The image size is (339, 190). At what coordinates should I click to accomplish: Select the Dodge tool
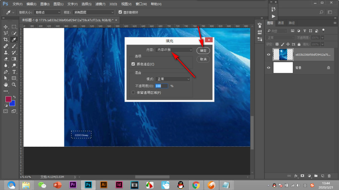point(14,65)
